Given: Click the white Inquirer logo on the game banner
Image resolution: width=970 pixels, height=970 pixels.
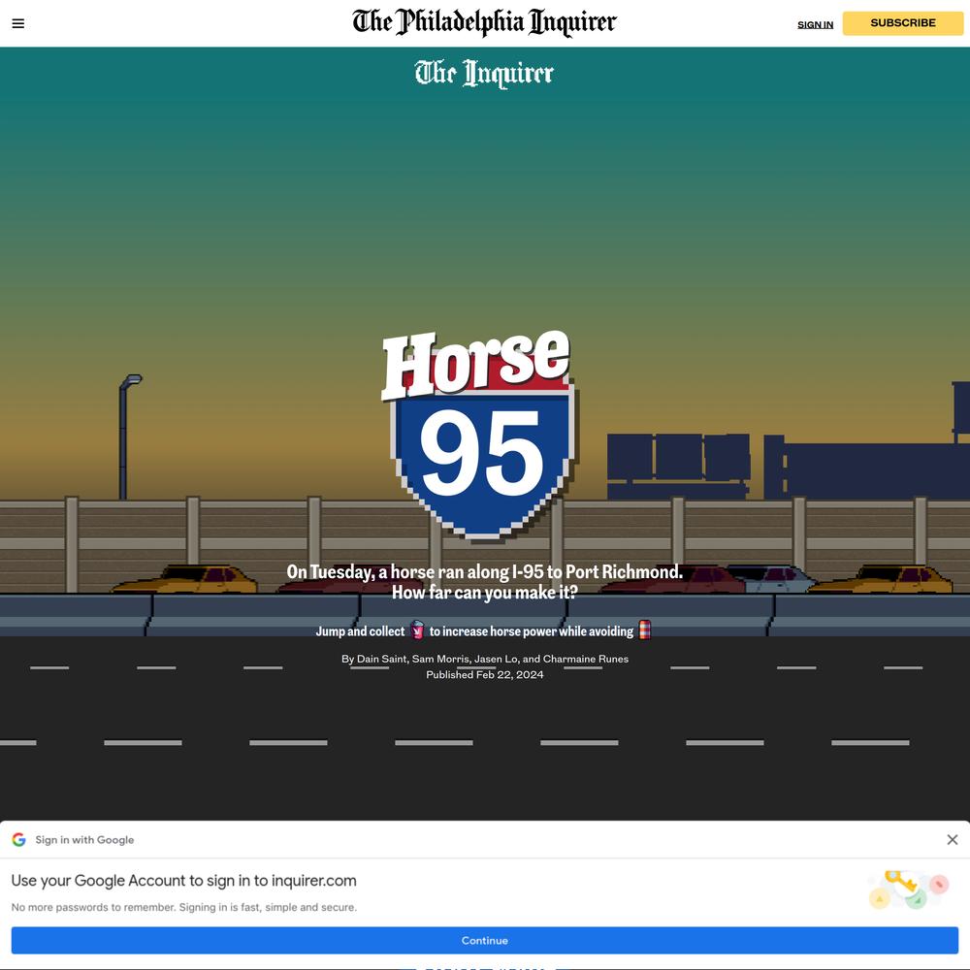Looking at the screenshot, I should click(484, 74).
